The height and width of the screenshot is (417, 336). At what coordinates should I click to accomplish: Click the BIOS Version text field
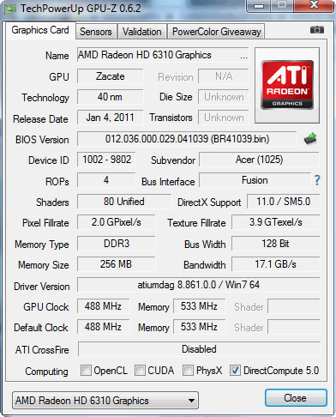tap(187, 139)
